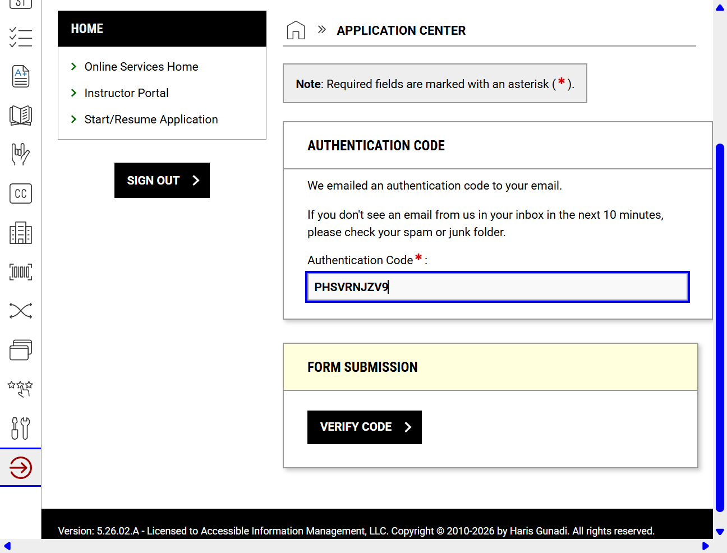The width and height of the screenshot is (727, 553).
Task: Click the HOME panel header
Action: pos(162,29)
